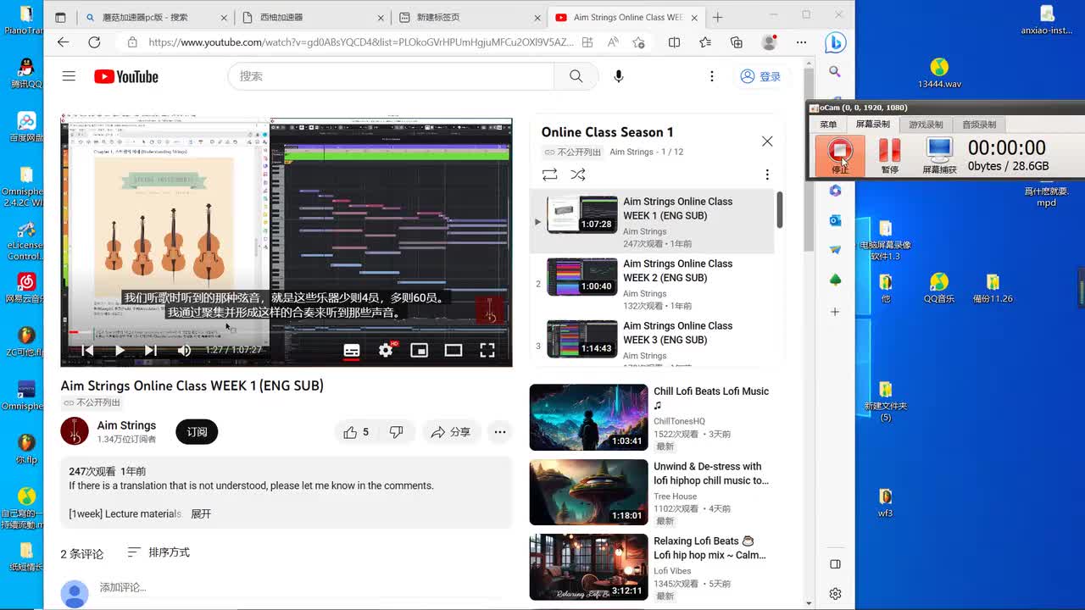Like the video with thumbs-up
1085x610 pixels.
356,432
